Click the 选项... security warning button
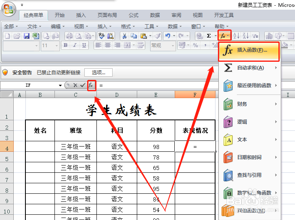Viewport: 295px width, 220px height. (98, 72)
